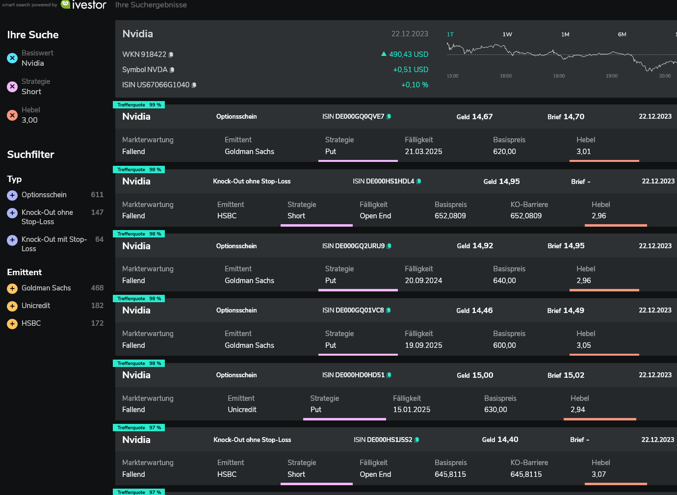Copy the NVDA symbol to clipboard

point(172,70)
